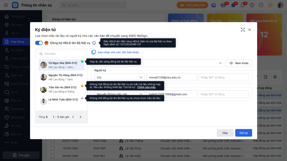The height and width of the screenshot is (161, 287).
Task: Click Sao chép cho các văn bản khác link
Action: tap(118, 52)
